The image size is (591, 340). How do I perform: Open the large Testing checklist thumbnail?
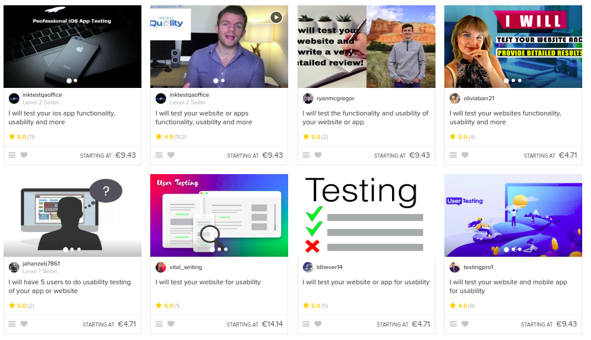(366, 215)
